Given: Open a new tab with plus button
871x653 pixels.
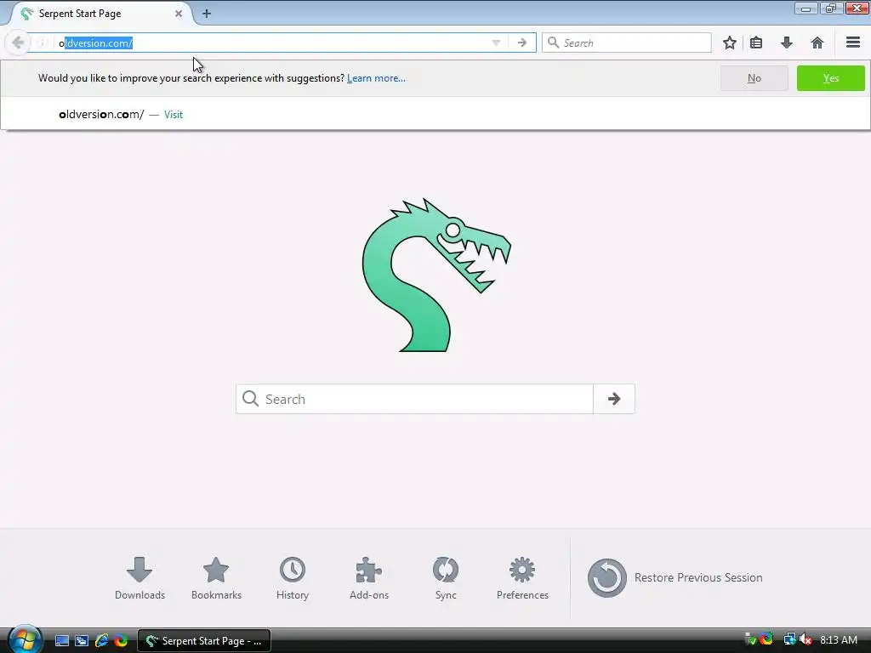Looking at the screenshot, I should [206, 14].
